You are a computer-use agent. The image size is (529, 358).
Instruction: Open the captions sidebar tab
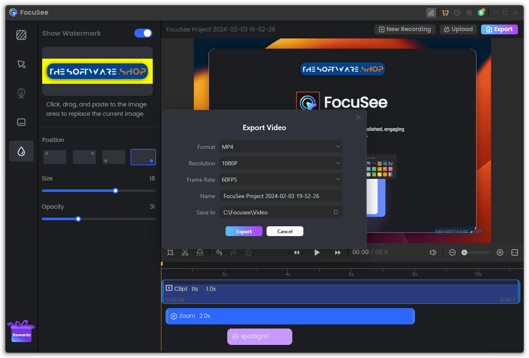click(21, 122)
